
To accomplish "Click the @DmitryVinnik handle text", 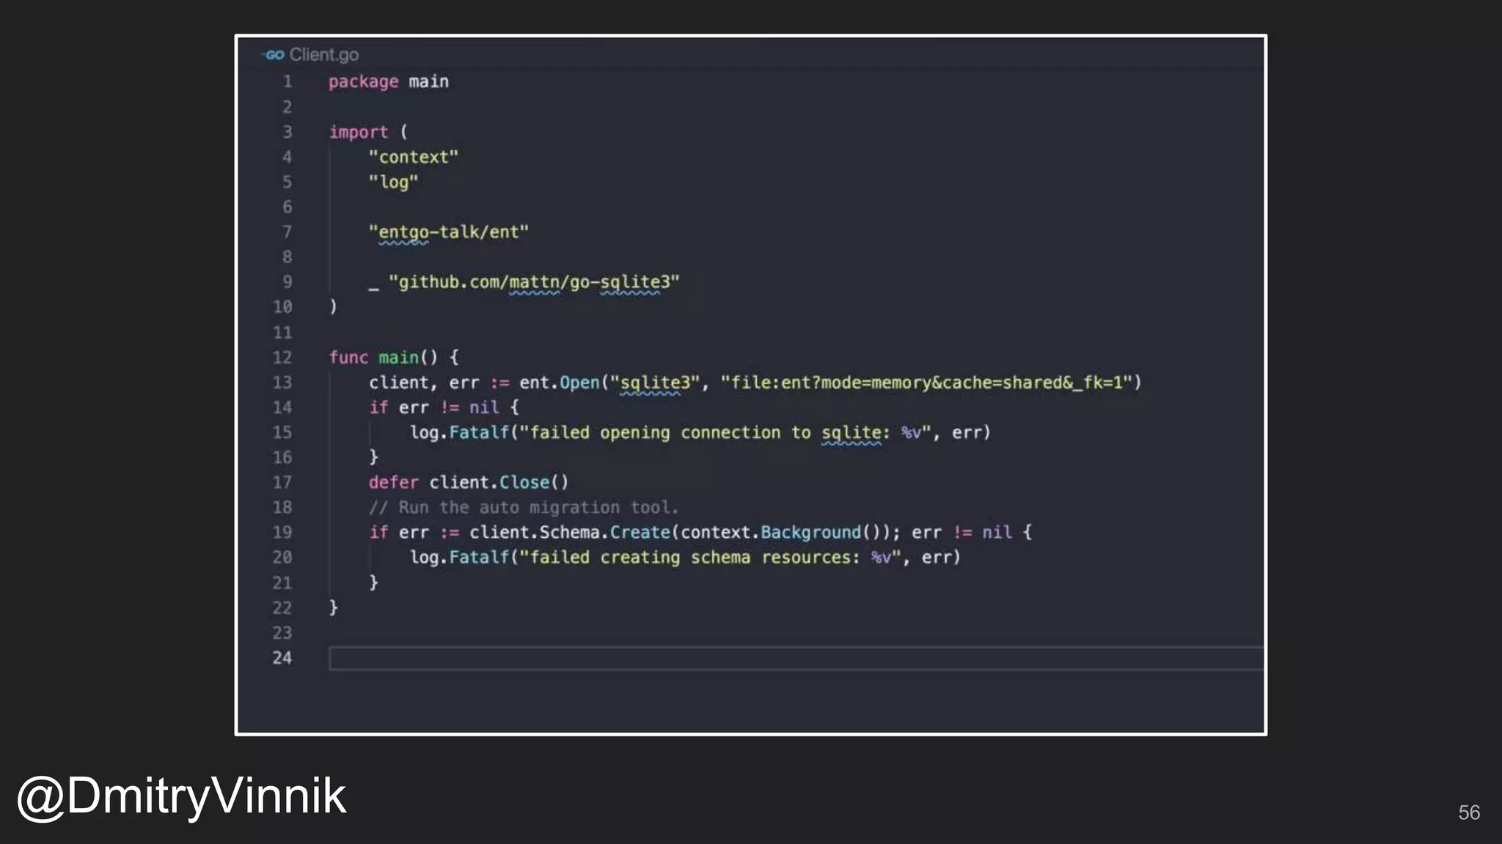I will point(181,796).
